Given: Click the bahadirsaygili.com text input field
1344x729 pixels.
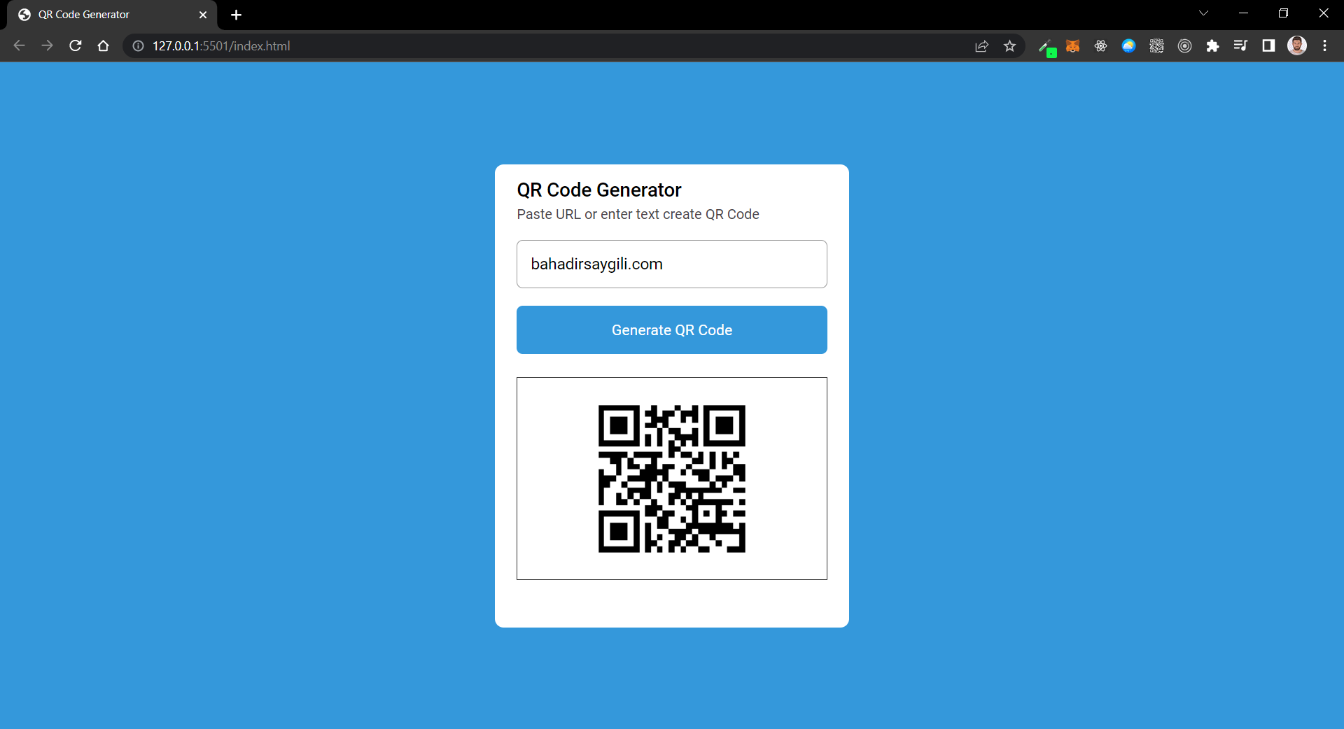Looking at the screenshot, I should 672,264.
